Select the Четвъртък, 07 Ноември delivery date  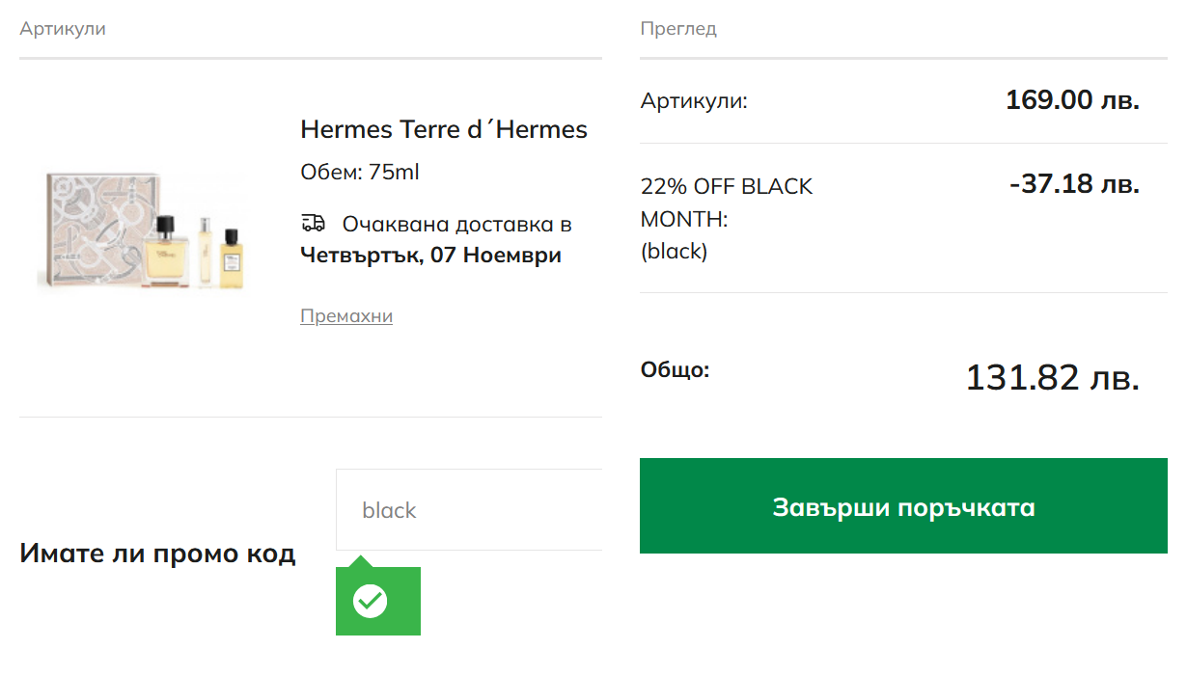point(430,256)
